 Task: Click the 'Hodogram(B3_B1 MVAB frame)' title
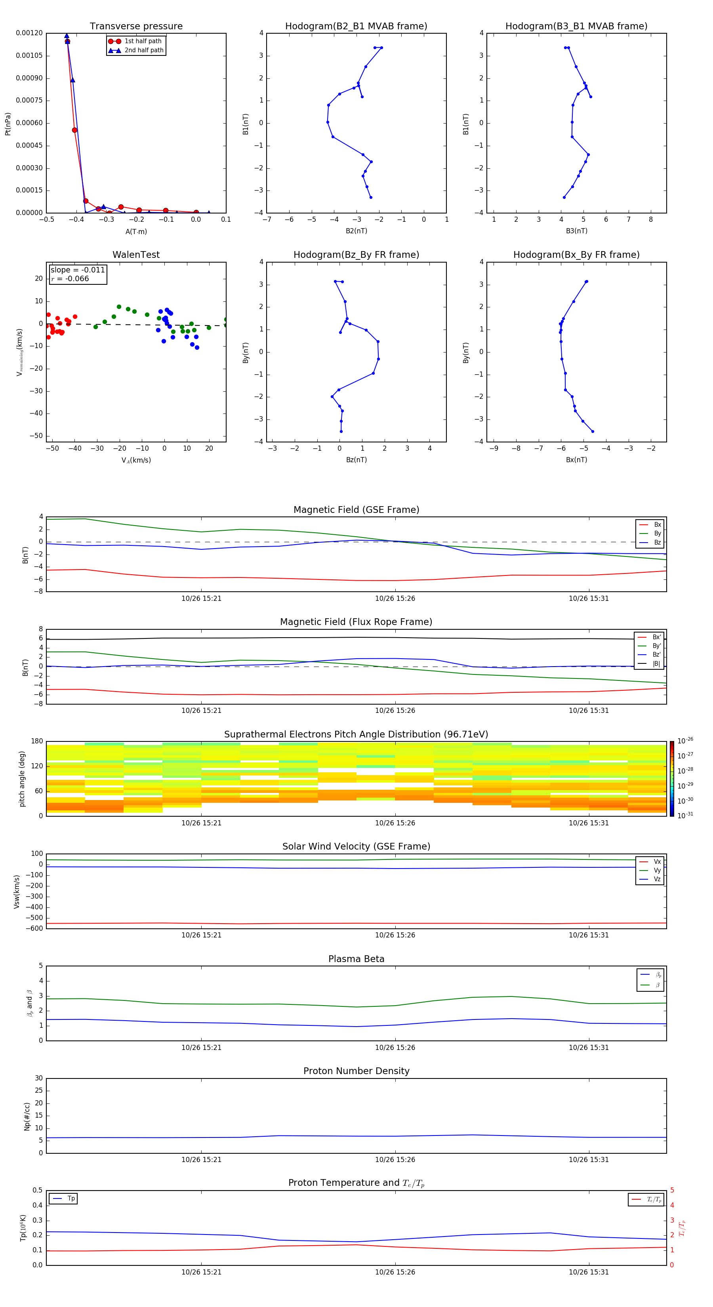tap(576, 27)
